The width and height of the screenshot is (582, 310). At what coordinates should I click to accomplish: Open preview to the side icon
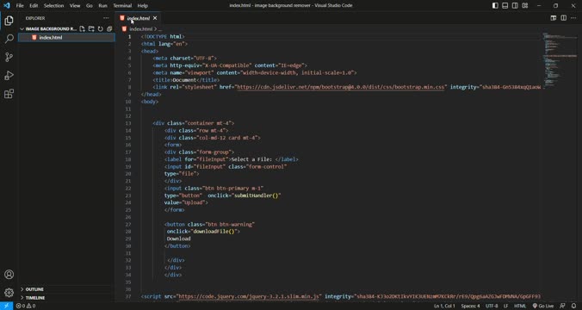click(554, 18)
